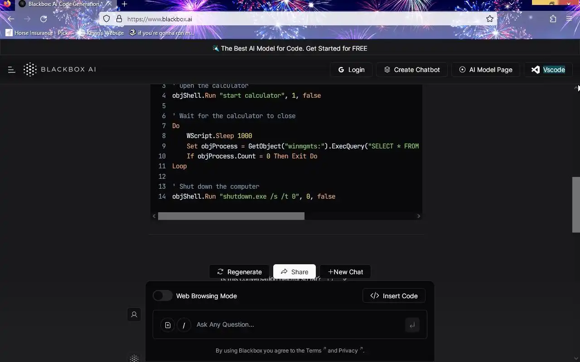Regenerate the response
Screen dimensions: 580x362
tap(239, 271)
